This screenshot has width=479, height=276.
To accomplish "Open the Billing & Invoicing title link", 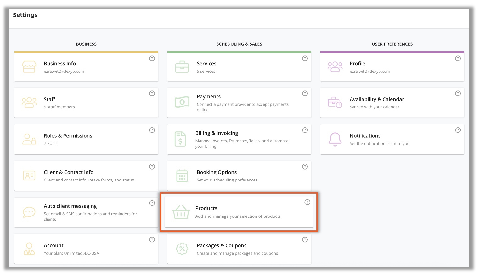I will [217, 133].
